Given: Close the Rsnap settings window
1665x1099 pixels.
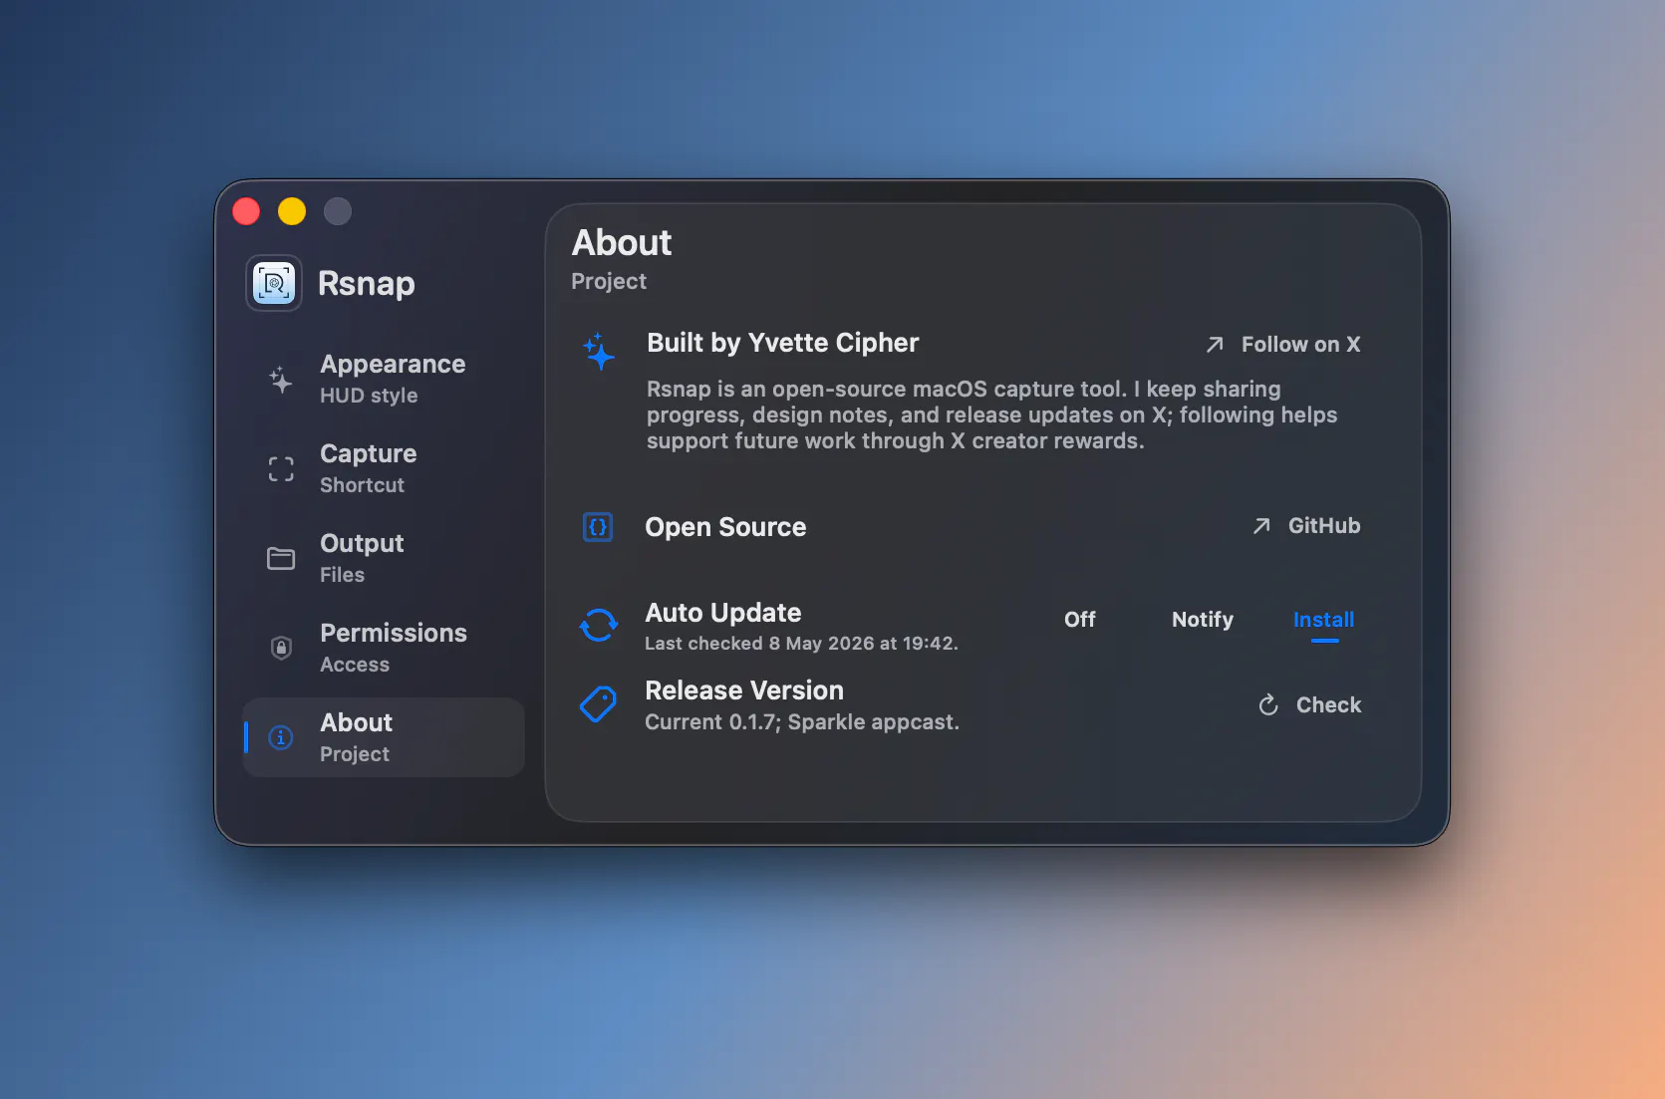Looking at the screenshot, I should 246,211.
